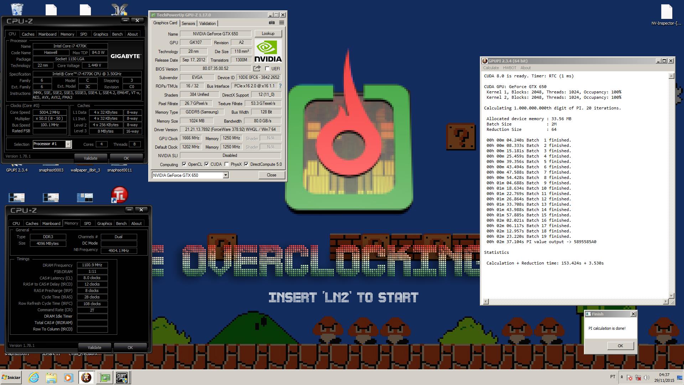Toggle the CUDA checkbox
Image resolution: width=684 pixels, height=385 pixels.
(207, 164)
